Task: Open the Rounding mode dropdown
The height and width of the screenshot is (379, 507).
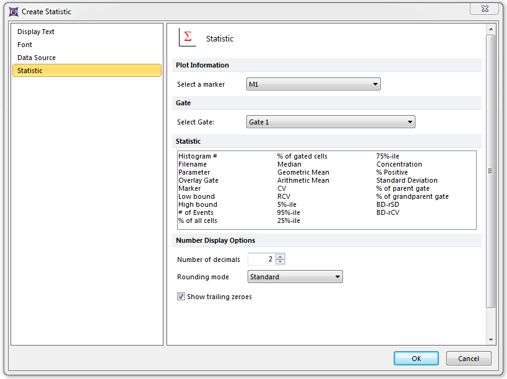Action: [295, 277]
